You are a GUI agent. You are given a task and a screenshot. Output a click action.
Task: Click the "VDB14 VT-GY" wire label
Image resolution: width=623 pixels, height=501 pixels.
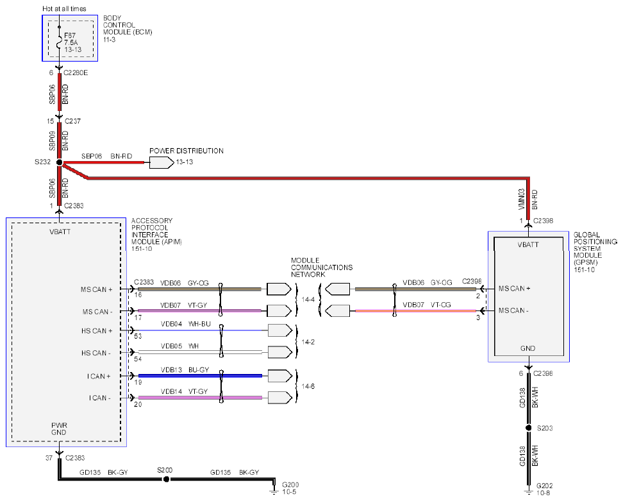(x=185, y=392)
